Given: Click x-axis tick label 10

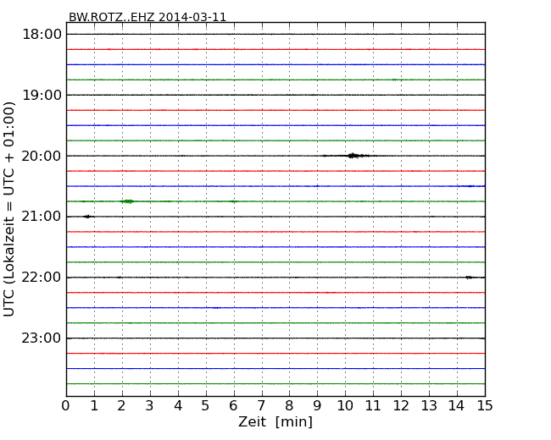Looking at the screenshot, I should (345, 406).
